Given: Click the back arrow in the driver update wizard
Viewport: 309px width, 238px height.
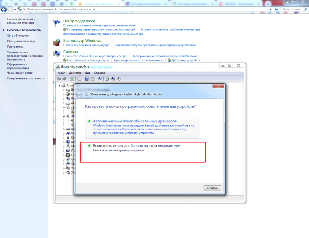Looking at the screenshot, I should click(80, 94).
